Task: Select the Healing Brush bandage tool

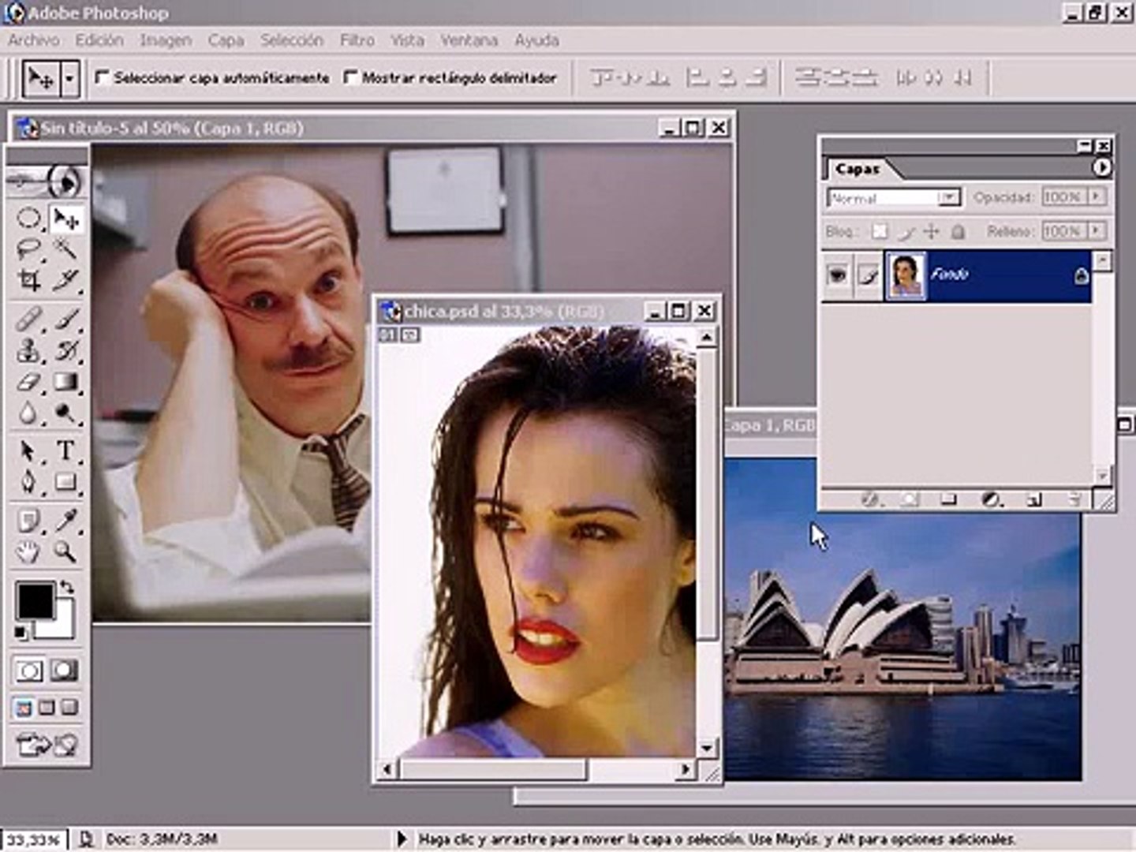Action: click(28, 319)
